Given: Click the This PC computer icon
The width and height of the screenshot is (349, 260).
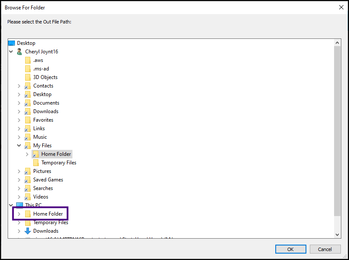Looking at the screenshot, I should (20, 205).
